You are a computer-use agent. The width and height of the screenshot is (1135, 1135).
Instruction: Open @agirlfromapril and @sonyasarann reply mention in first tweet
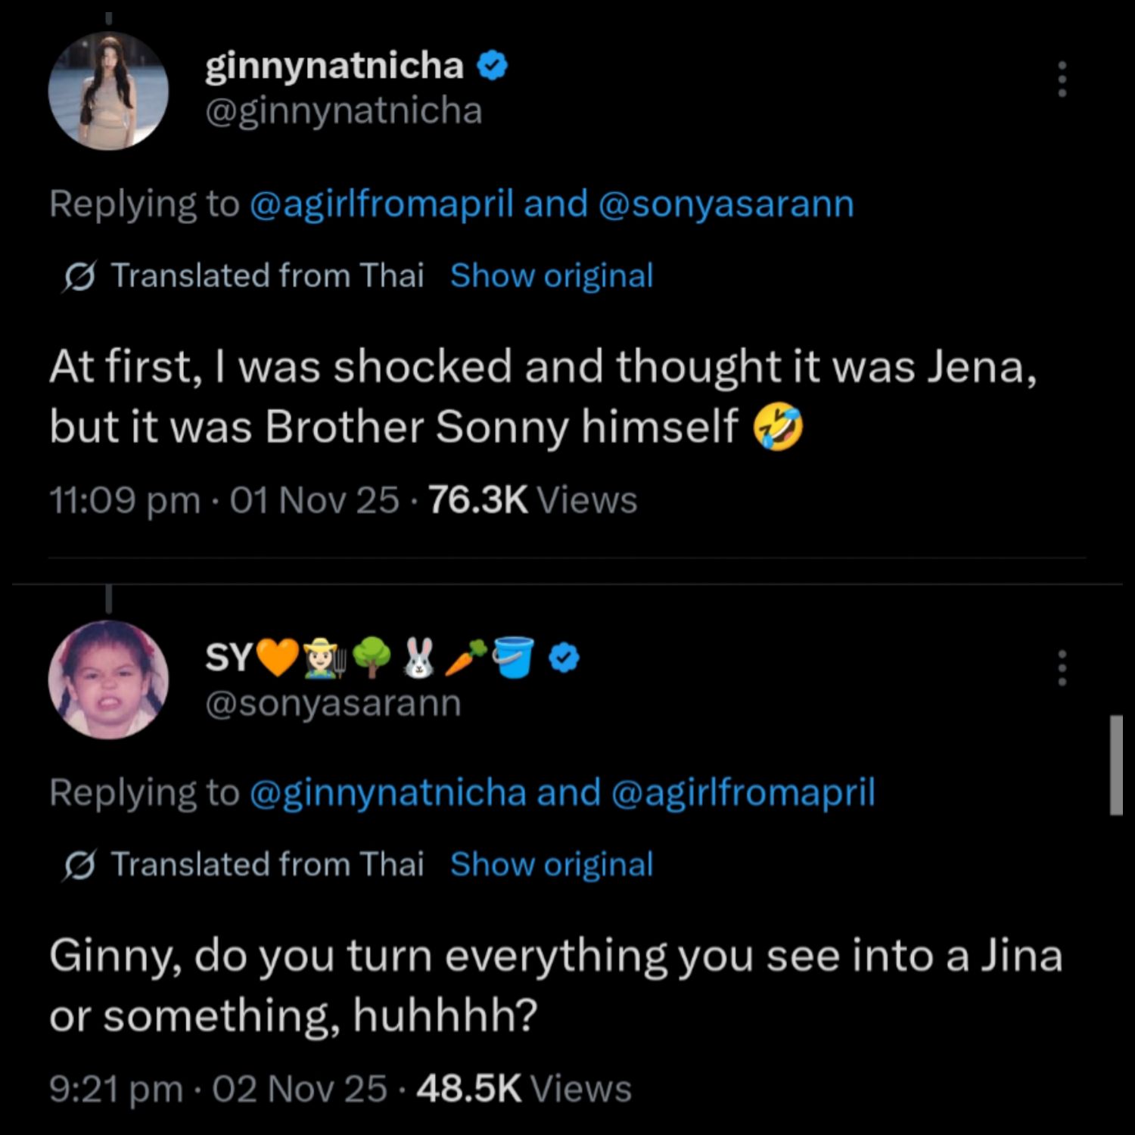[x=551, y=204]
